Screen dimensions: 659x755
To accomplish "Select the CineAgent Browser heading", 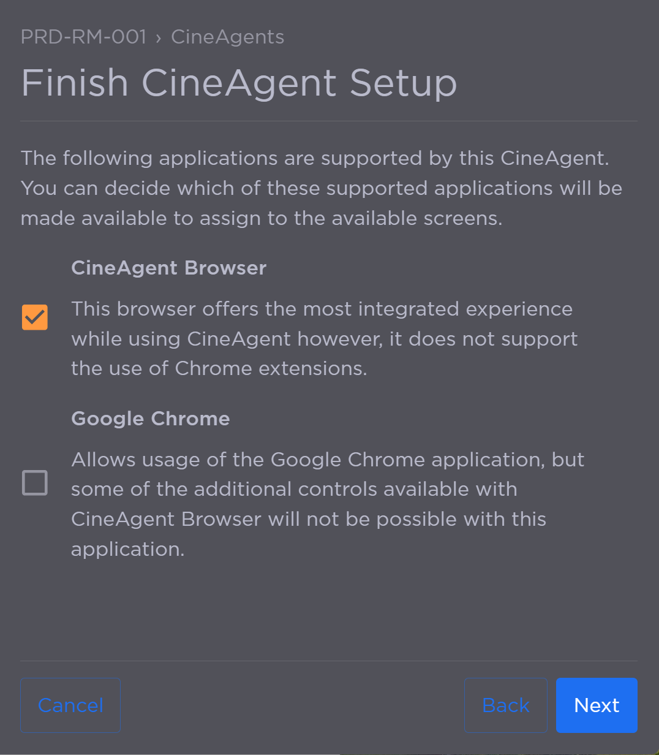I will tap(168, 268).
